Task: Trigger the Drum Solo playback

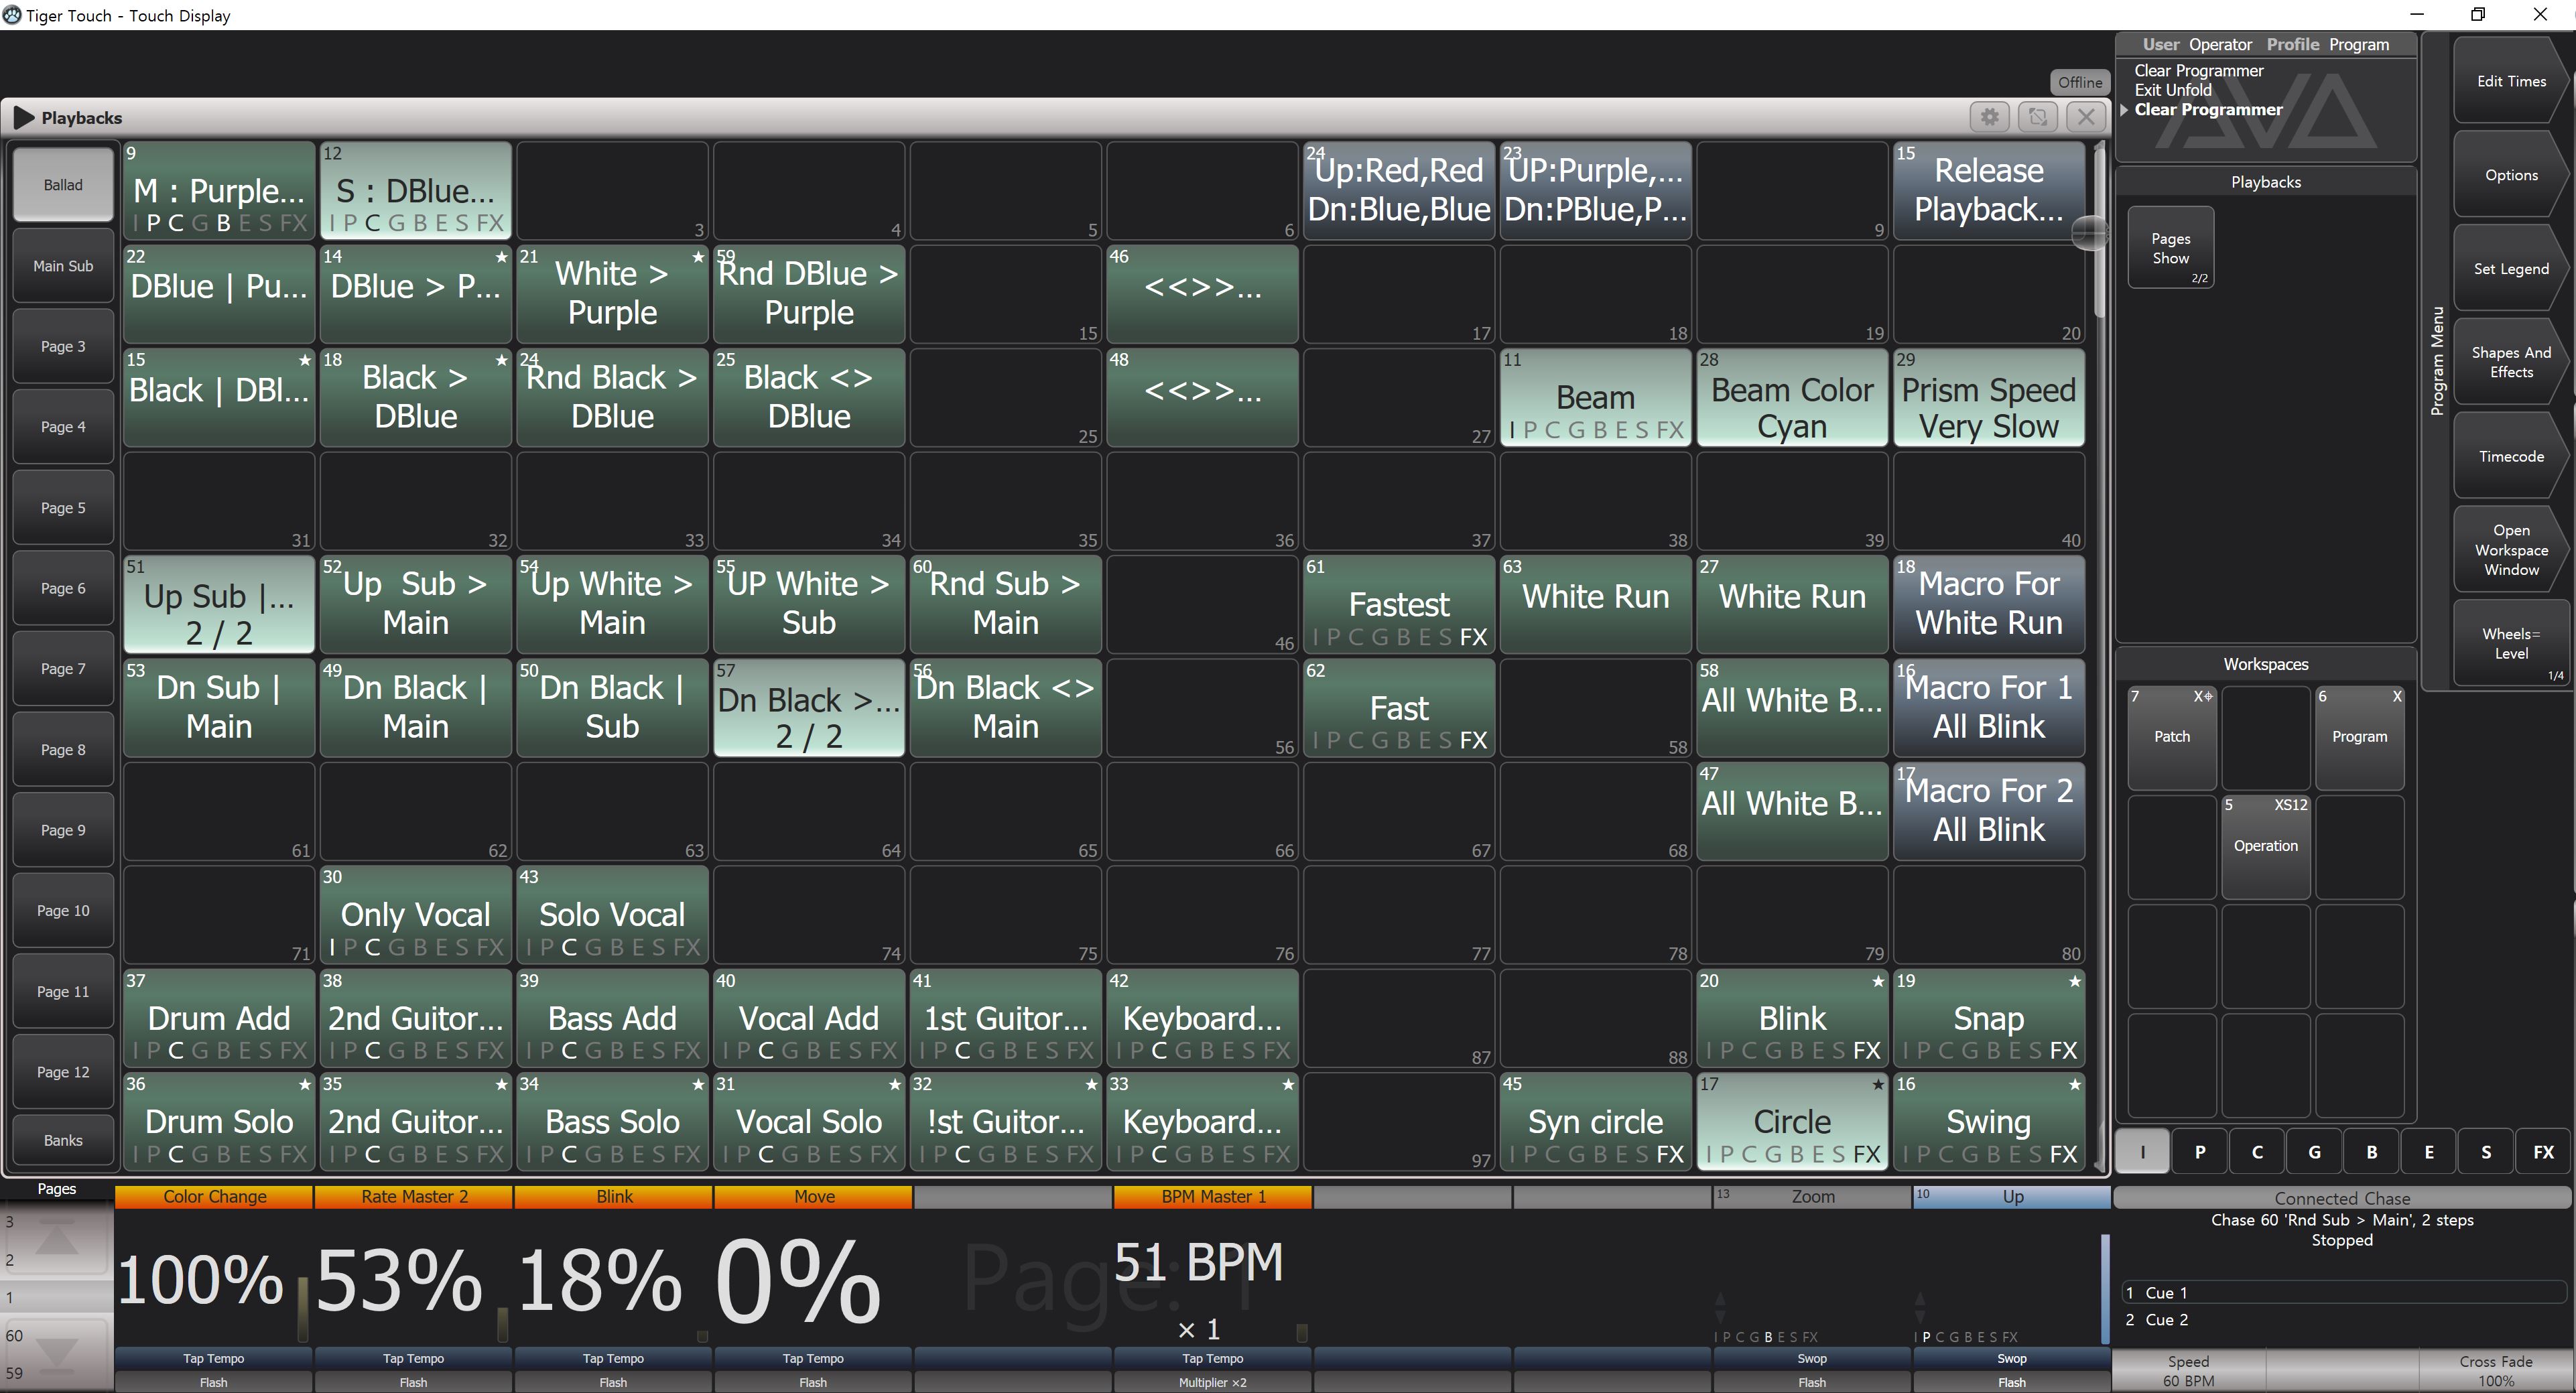Action: pyautogui.click(x=218, y=1121)
